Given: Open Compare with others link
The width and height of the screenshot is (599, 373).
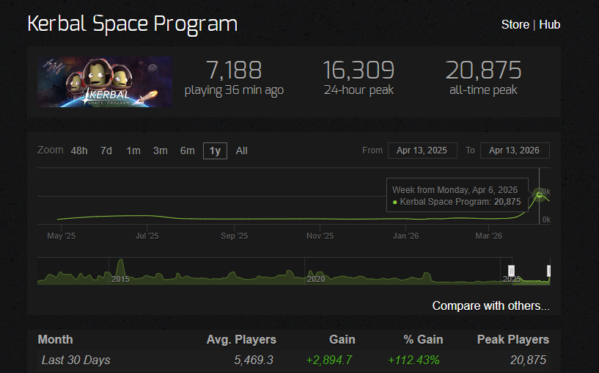Looking at the screenshot, I should tap(491, 305).
